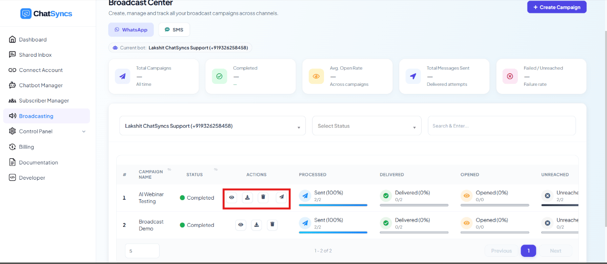Click Sent progress bar for AI Webinar Testing
607x264 pixels.
(333, 205)
